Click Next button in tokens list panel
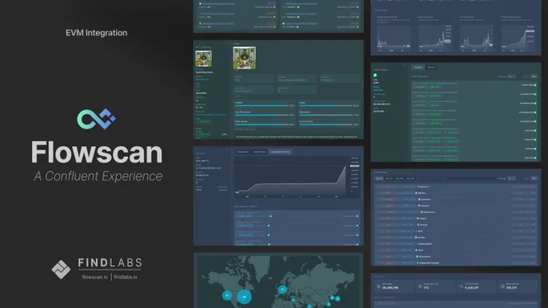548x308 pixels. [x=533, y=179]
